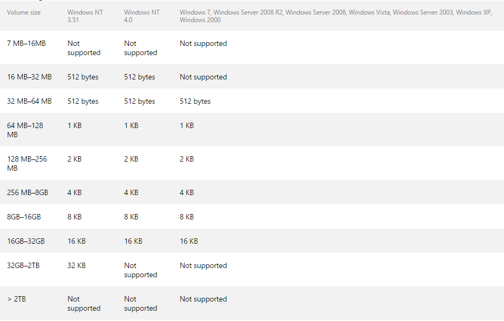Select Windows 7 column's "512 bytes" cell
This screenshot has width=504, height=321.
tap(195, 101)
